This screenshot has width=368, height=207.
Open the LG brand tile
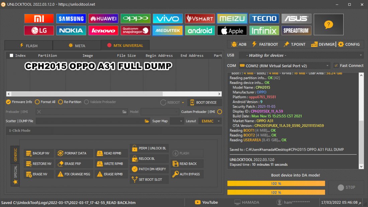pyautogui.click(x=39, y=30)
